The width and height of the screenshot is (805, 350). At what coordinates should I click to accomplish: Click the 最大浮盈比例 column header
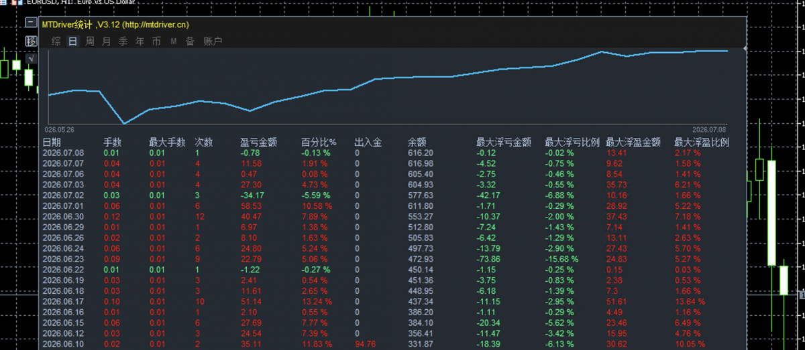[x=702, y=143]
